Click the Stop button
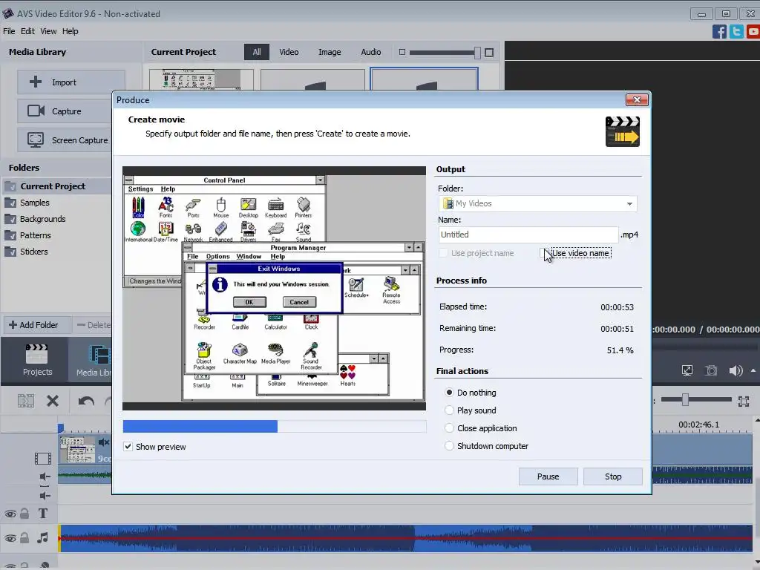 [612, 476]
